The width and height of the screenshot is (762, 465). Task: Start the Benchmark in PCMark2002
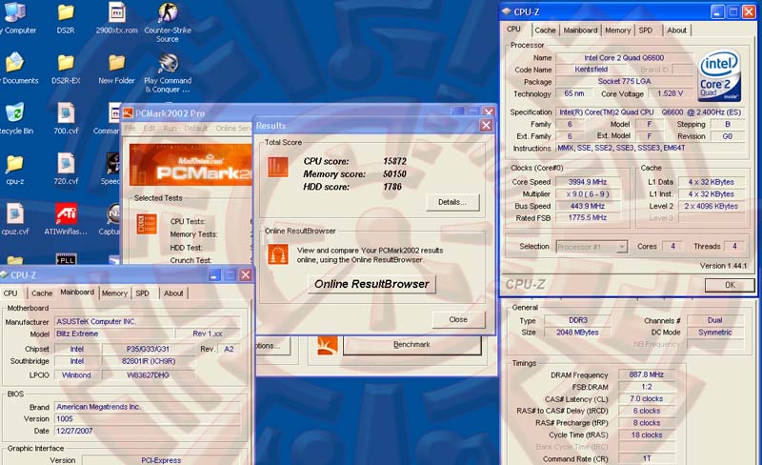(412, 345)
